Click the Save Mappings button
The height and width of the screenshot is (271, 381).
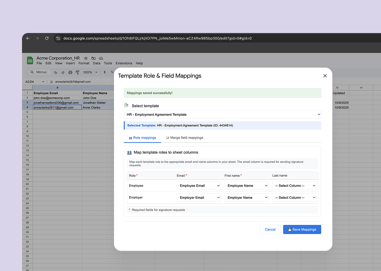click(302, 229)
